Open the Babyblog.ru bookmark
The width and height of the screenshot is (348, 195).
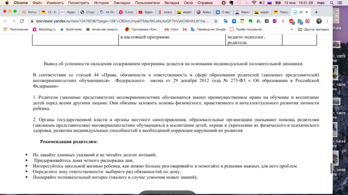coord(44,29)
